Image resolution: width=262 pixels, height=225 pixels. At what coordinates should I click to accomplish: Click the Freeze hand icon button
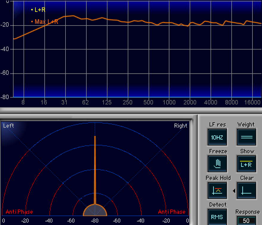click(217, 164)
